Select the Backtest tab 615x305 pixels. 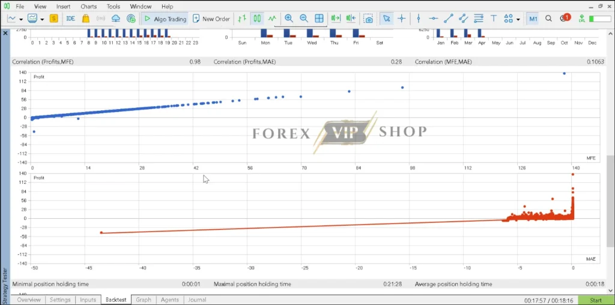[116, 300]
